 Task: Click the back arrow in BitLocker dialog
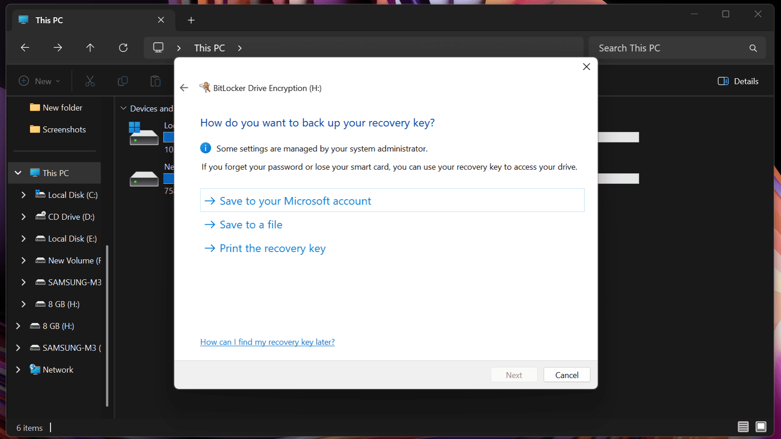pyautogui.click(x=184, y=87)
